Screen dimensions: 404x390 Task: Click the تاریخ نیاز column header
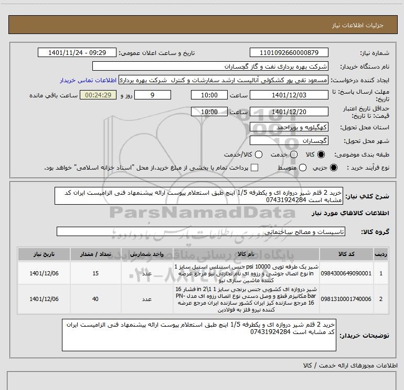pos(44,254)
